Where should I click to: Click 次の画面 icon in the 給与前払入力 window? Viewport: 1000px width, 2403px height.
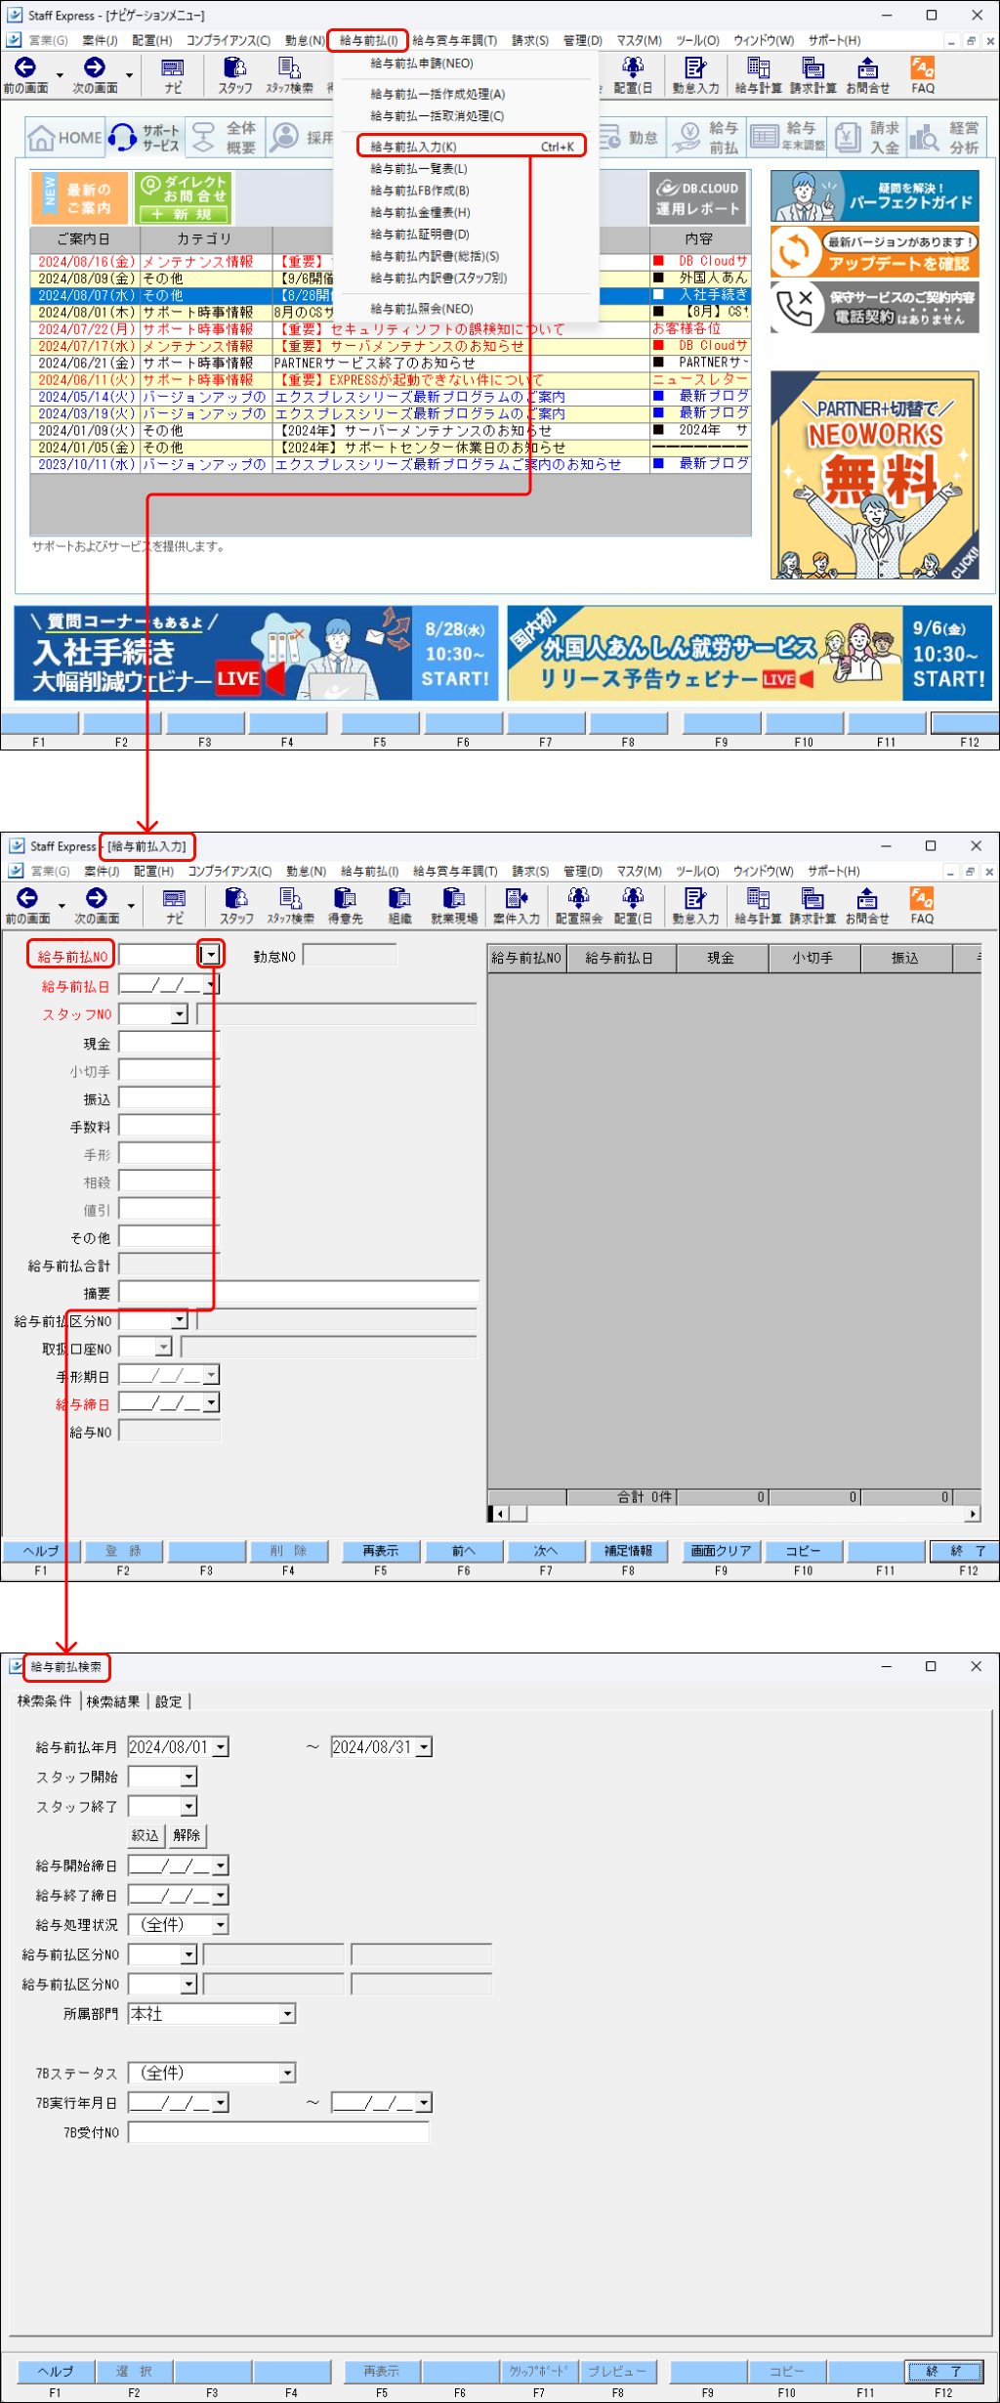[x=97, y=905]
